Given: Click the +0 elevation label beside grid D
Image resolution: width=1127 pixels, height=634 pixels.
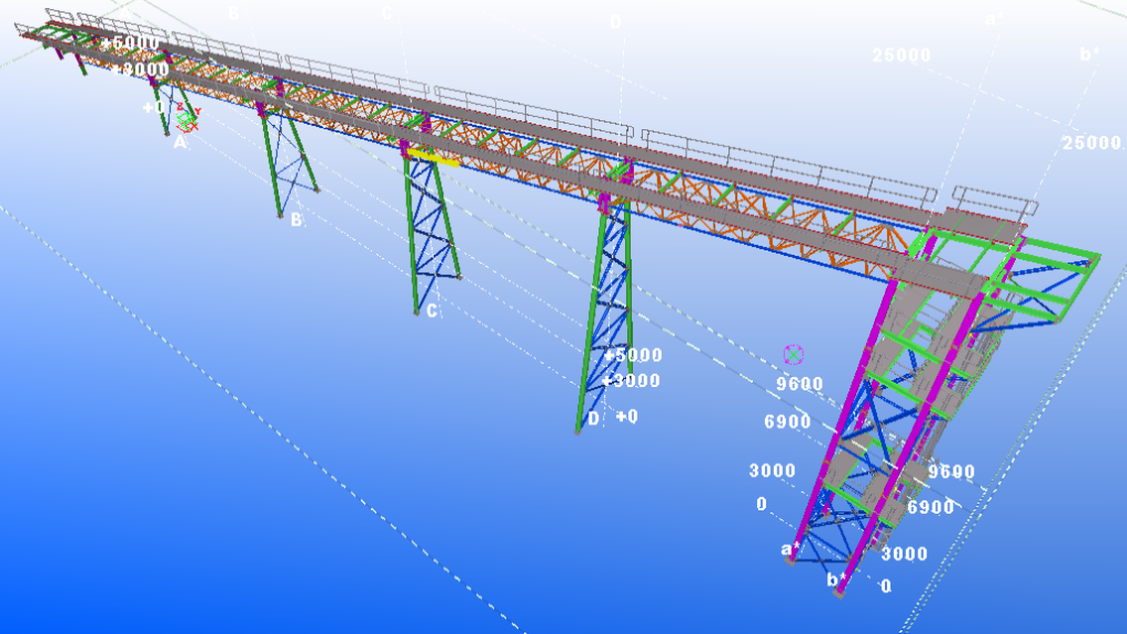Looking at the screenshot, I should [x=626, y=417].
